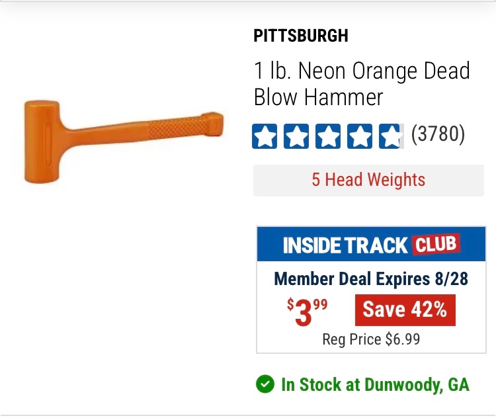
Task: Click the second rating star
Action: [296, 136]
